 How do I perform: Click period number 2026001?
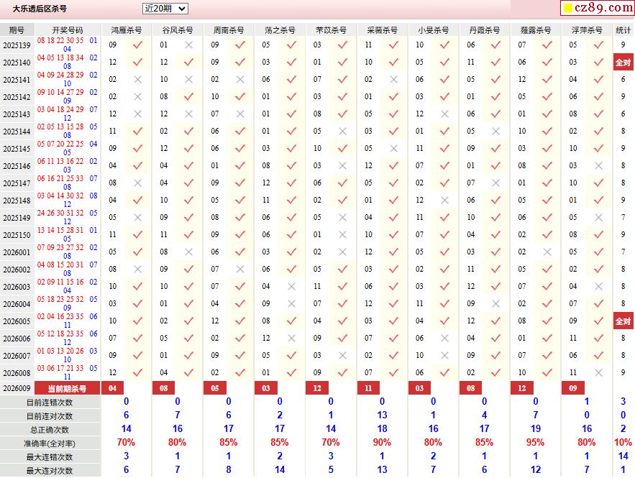coord(17,252)
